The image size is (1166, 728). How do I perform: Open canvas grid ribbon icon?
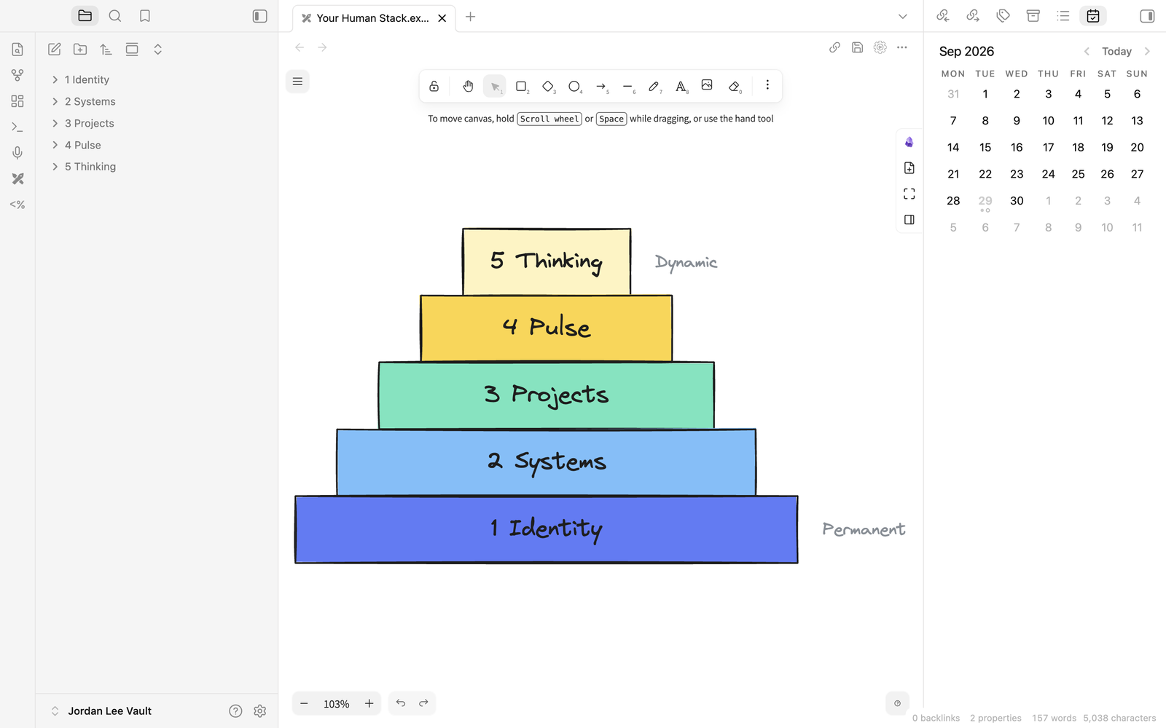17,101
